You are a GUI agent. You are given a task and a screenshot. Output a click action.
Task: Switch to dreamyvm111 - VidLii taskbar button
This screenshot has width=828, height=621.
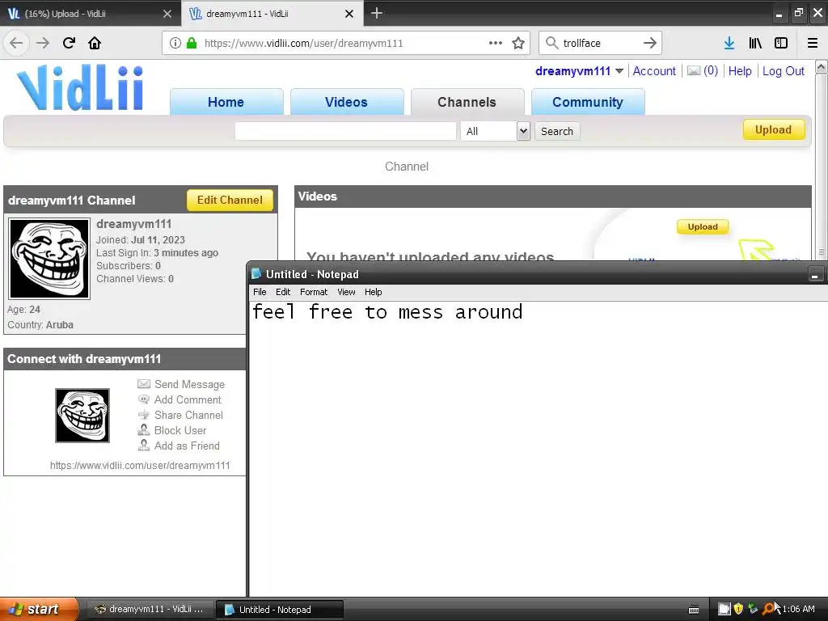(150, 610)
